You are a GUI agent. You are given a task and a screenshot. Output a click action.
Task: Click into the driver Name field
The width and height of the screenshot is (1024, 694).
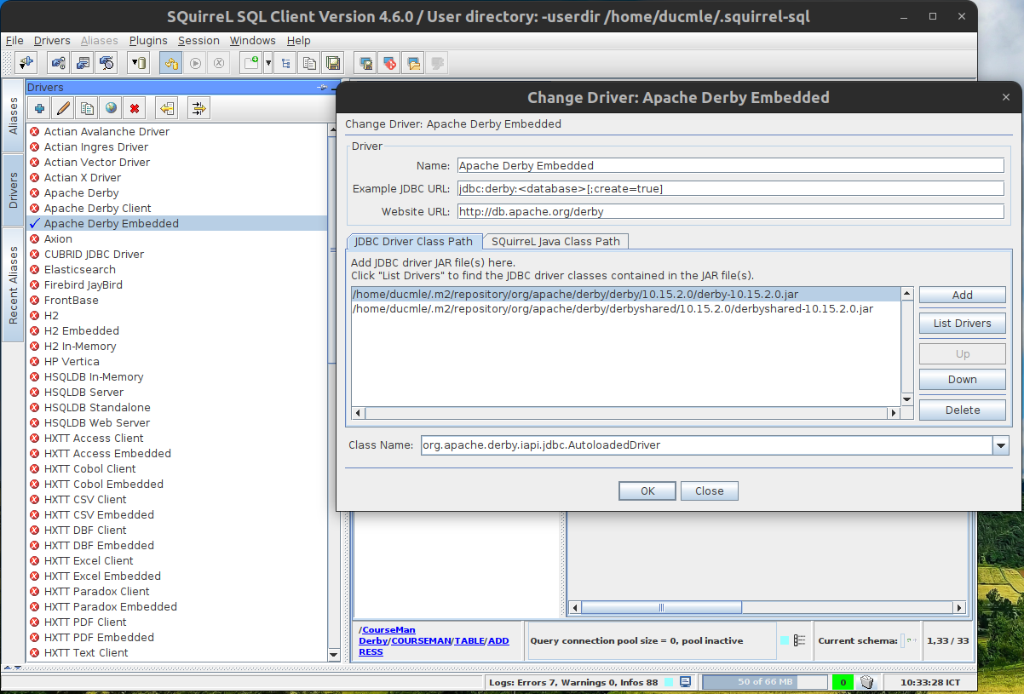[x=730, y=165]
